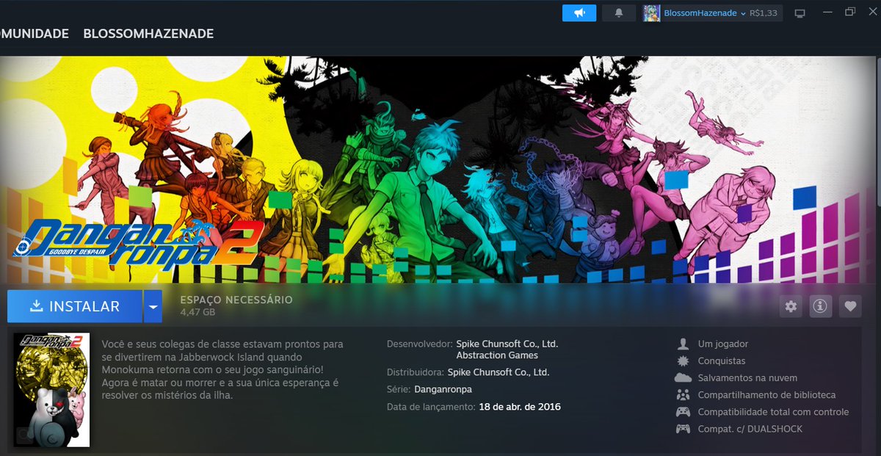Open the notifications bell

[x=619, y=13]
